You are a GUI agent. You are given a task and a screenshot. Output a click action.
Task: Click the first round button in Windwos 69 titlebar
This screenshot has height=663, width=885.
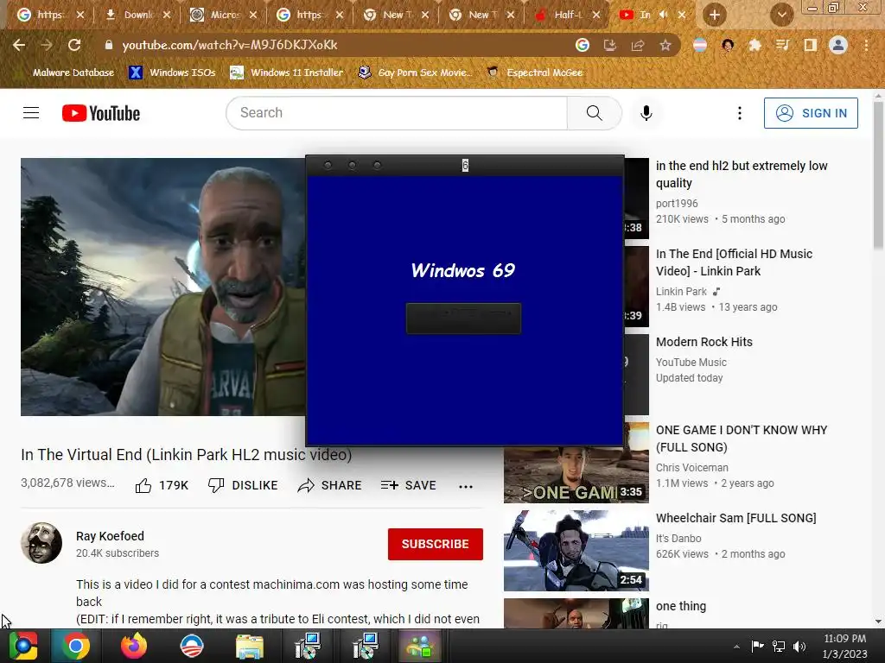328,165
